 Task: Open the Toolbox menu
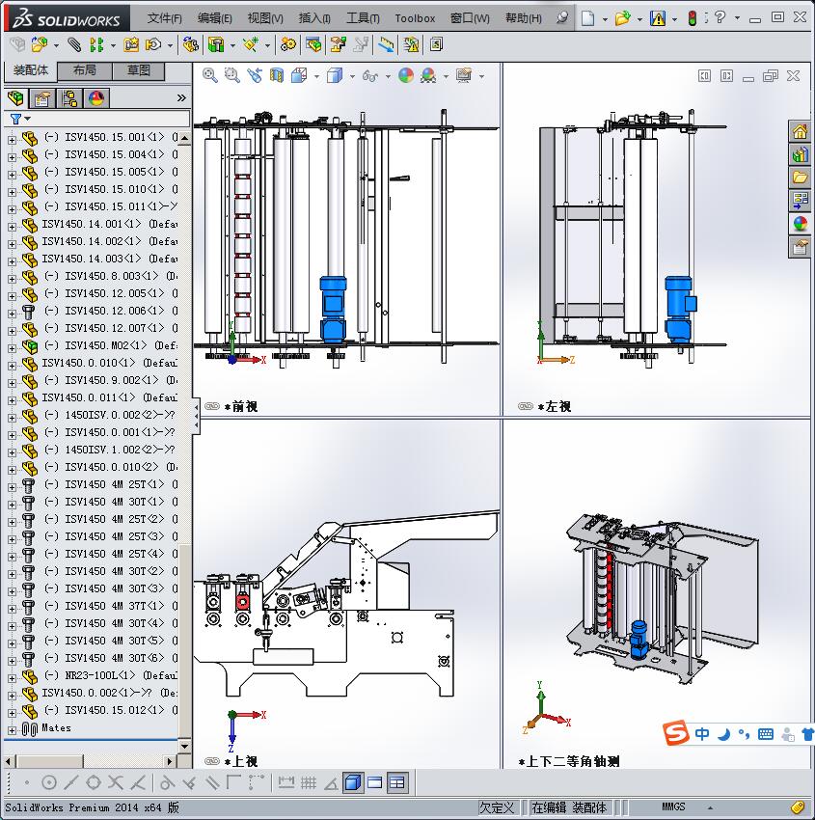[415, 18]
